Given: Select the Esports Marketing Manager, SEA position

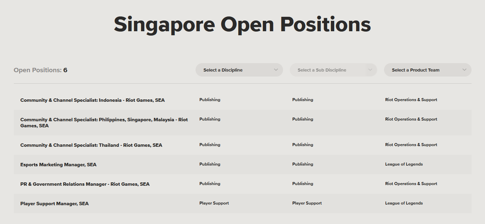Looking at the screenshot, I should pyautogui.click(x=58, y=165).
